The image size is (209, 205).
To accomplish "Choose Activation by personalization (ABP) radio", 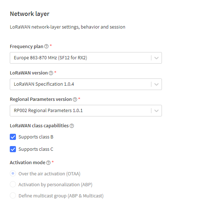I will click(x=13, y=184).
